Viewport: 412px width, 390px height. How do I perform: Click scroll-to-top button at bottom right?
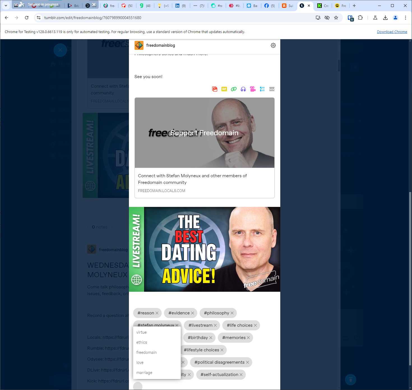pos(351,380)
